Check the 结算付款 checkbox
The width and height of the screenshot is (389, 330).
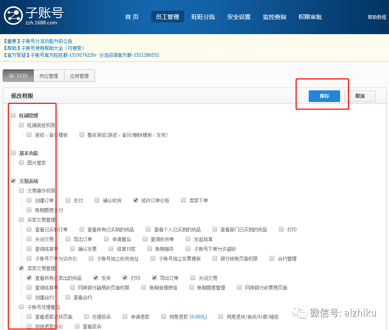tap(111, 249)
